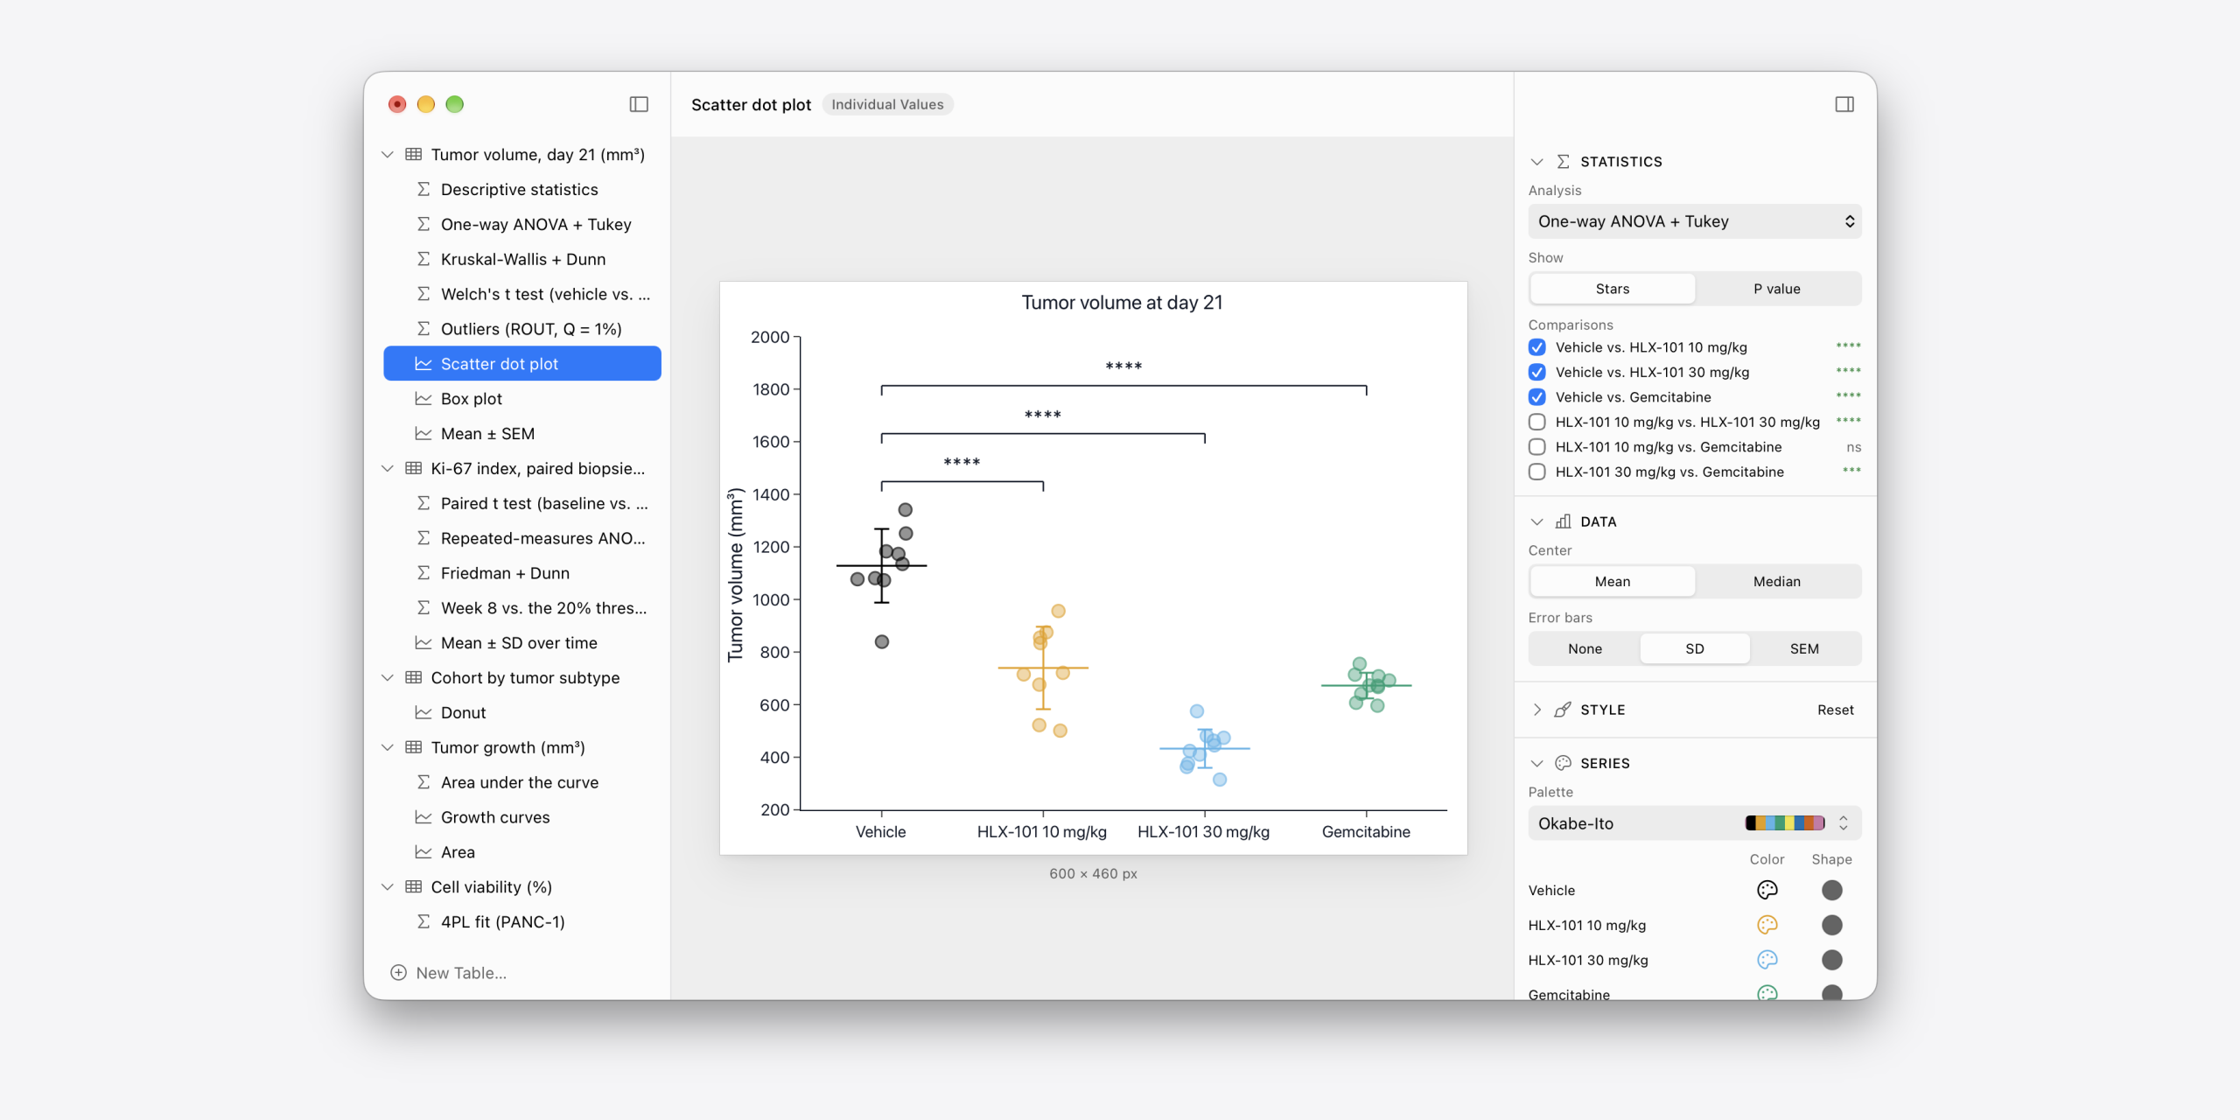Click the table icon of Cell viability (%)

coord(414,887)
